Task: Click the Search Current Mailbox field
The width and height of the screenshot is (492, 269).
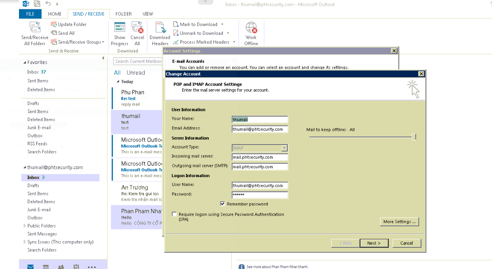Action: pos(137,61)
